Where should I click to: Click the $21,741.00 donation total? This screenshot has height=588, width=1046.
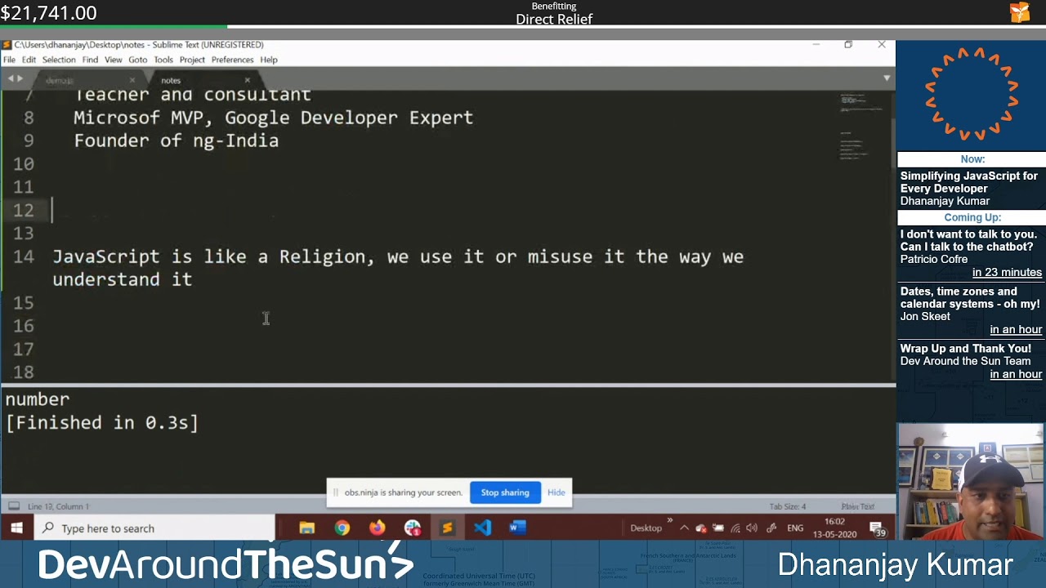tap(49, 13)
